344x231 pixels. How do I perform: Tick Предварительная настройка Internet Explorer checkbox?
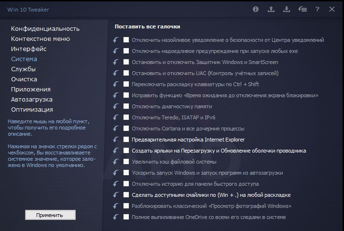[x=126, y=140]
